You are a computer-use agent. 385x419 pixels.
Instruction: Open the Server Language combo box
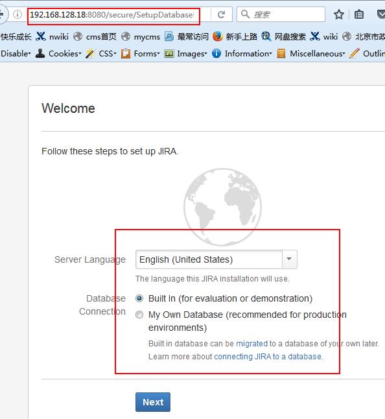tap(216, 259)
